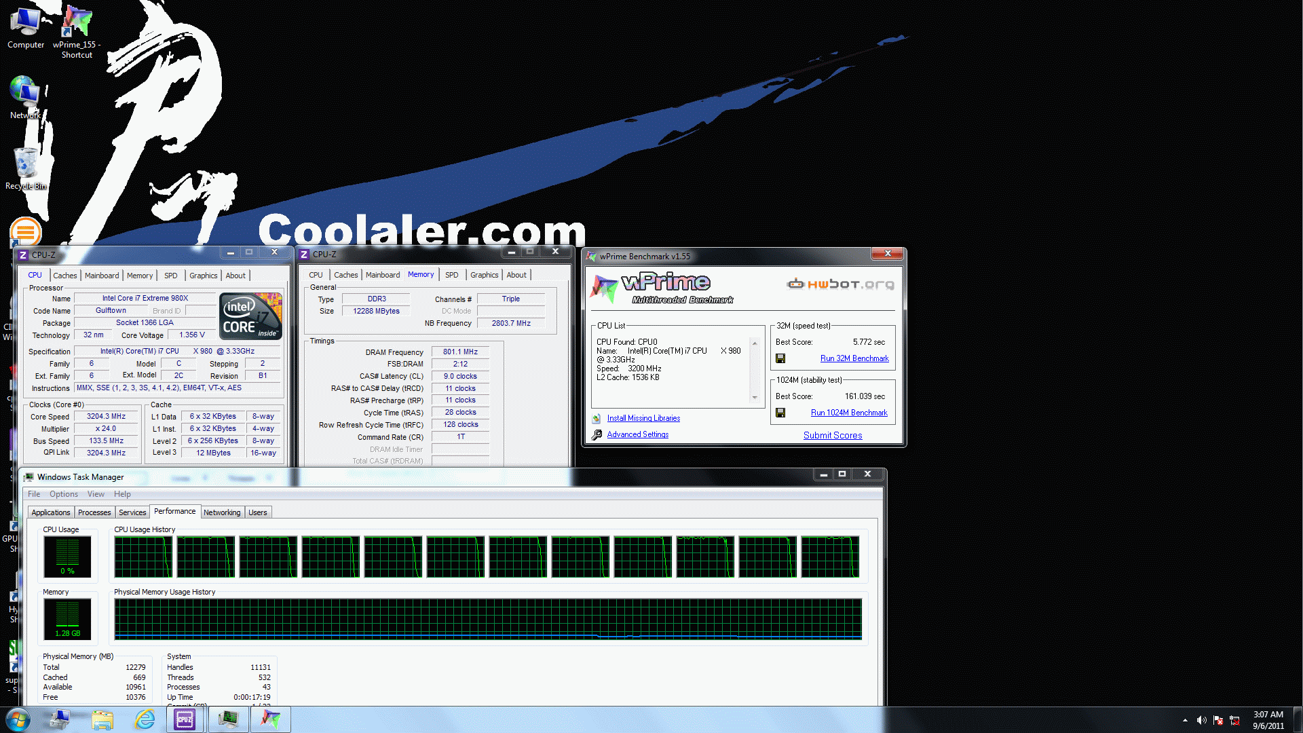Switch to Mainboard tab in left CPU-Z

102,276
